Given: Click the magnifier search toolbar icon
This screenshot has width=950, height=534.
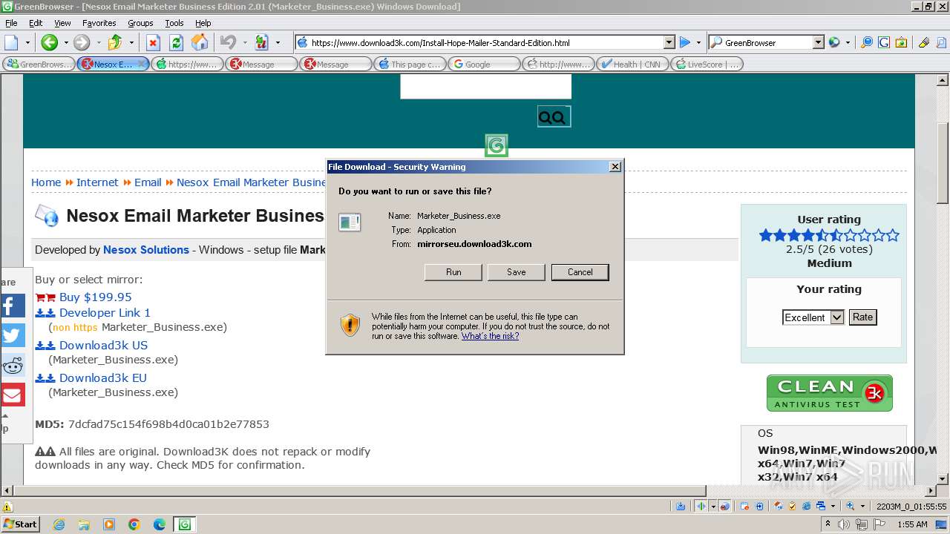Looking at the screenshot, I should 866,42.
